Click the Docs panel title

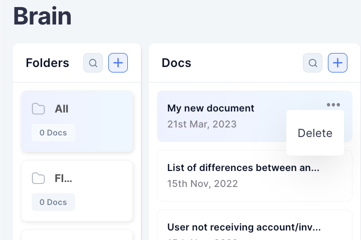(176, 63)
